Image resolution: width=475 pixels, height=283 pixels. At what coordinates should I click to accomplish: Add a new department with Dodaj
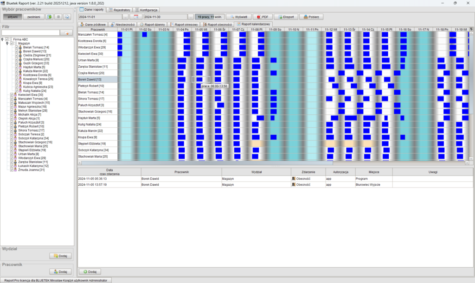61,256
